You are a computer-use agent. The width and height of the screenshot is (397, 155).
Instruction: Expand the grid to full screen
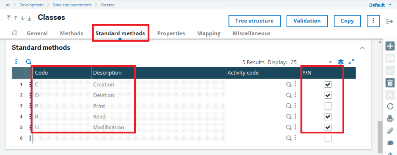coord(351,62)
